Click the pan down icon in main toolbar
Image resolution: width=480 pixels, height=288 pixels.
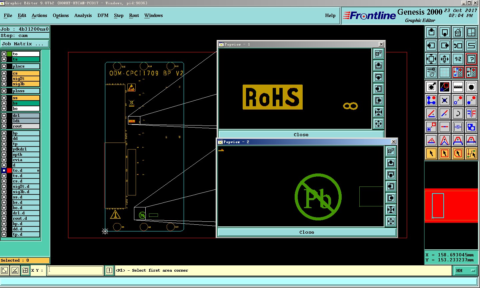click(x=445, y=32)
